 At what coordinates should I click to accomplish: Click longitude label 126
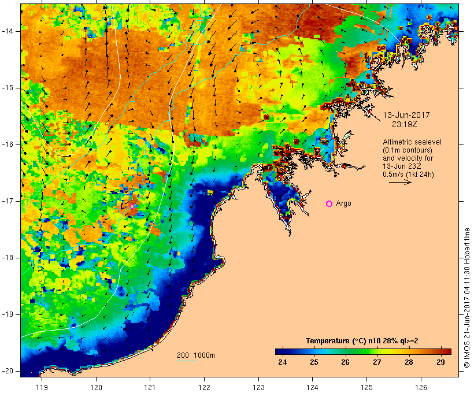click(x=421, y=387)
